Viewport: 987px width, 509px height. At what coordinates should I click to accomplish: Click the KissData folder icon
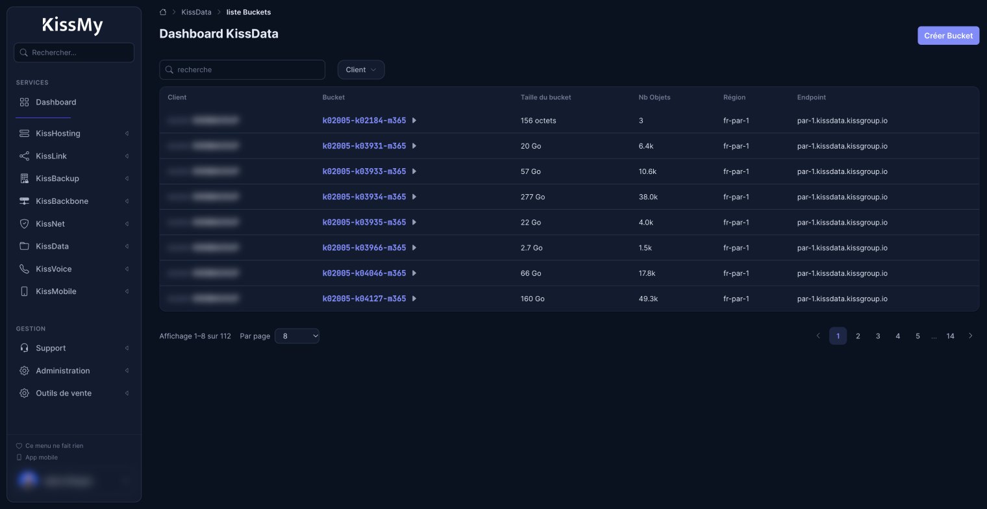click(25, 246)
